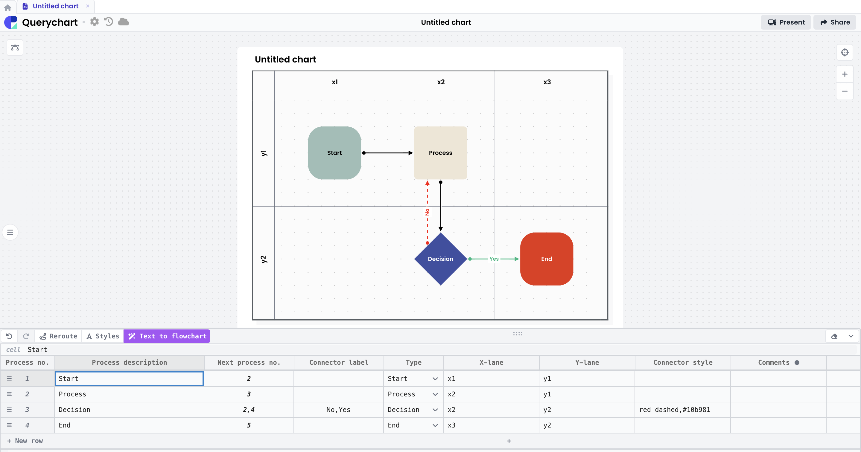Viewport: 861px width, 452px height.
Task: Click the cloud save status icon
Action: [123, 22]
